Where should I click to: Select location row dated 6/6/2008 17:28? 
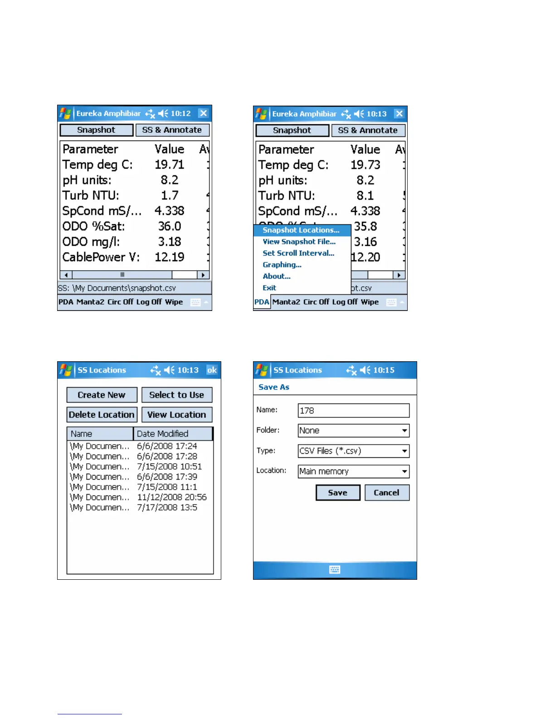140,456
